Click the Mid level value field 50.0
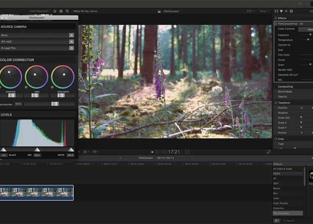This screenshot has width=313, height=224. pos(37,155)
